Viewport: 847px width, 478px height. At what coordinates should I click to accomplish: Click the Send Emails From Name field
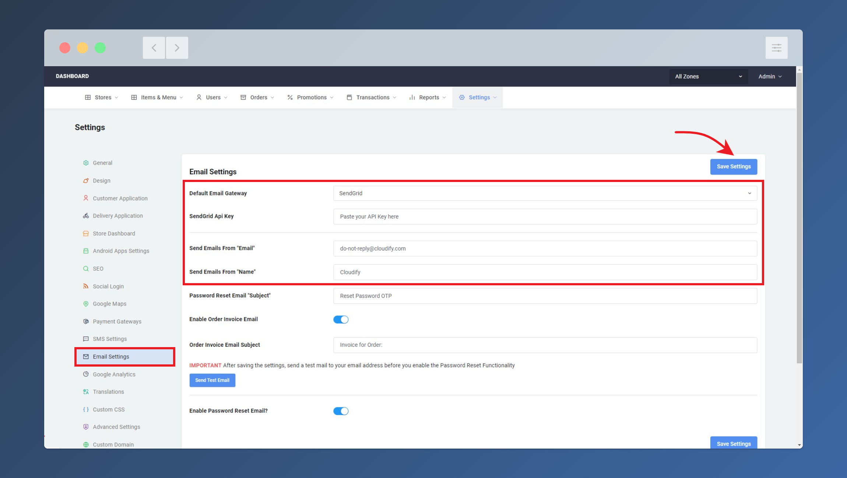click(x=545, y=272)
